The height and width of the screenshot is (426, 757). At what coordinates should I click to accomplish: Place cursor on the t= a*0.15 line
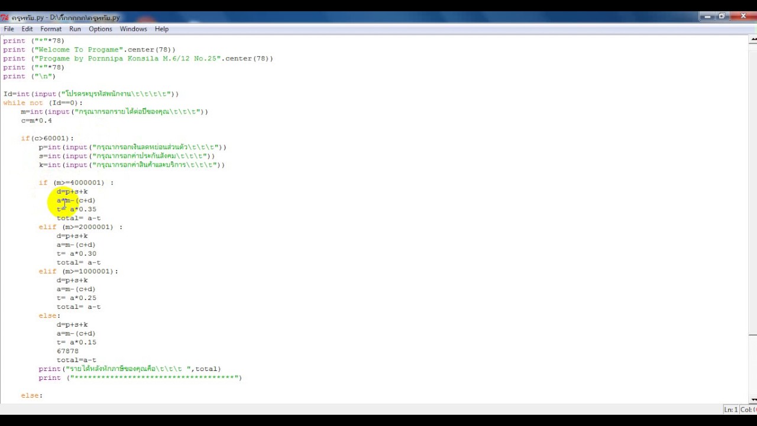click(76, 343)
